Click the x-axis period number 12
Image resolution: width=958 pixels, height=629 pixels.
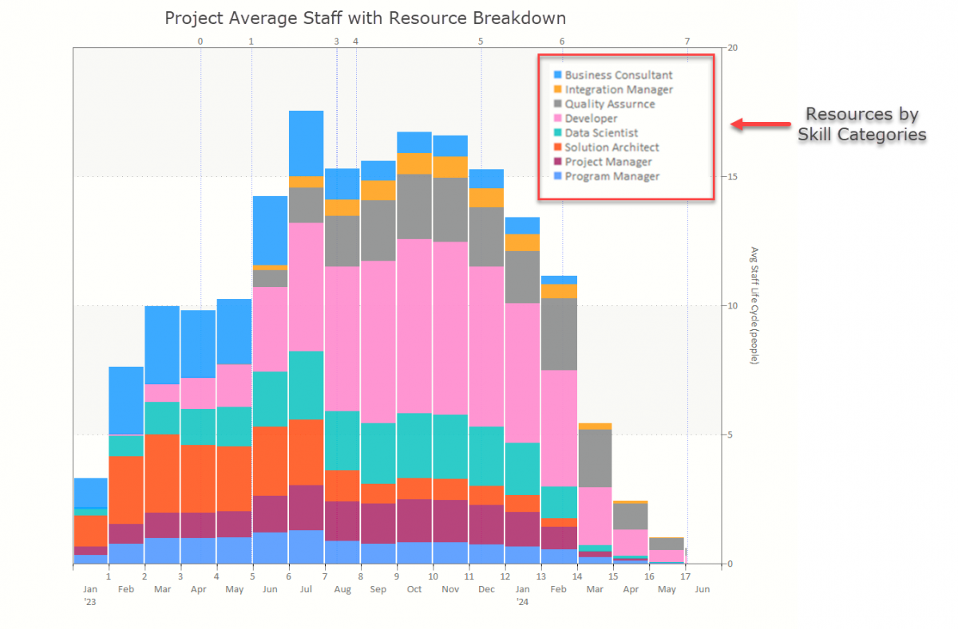click(505, 576)
